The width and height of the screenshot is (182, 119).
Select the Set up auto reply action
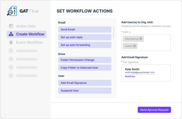(85, 37)
